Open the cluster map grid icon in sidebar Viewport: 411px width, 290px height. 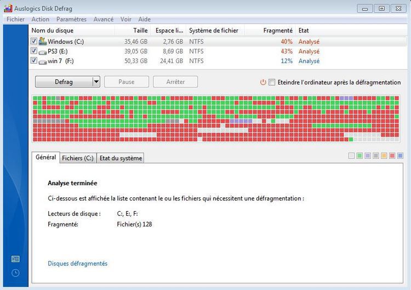pos(15,259)
